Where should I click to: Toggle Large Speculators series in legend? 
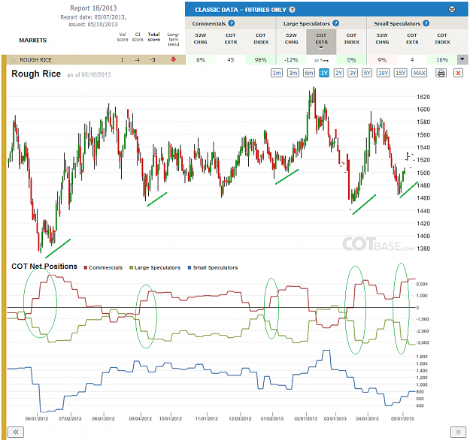pyautogui.click(x=155, y=267)
